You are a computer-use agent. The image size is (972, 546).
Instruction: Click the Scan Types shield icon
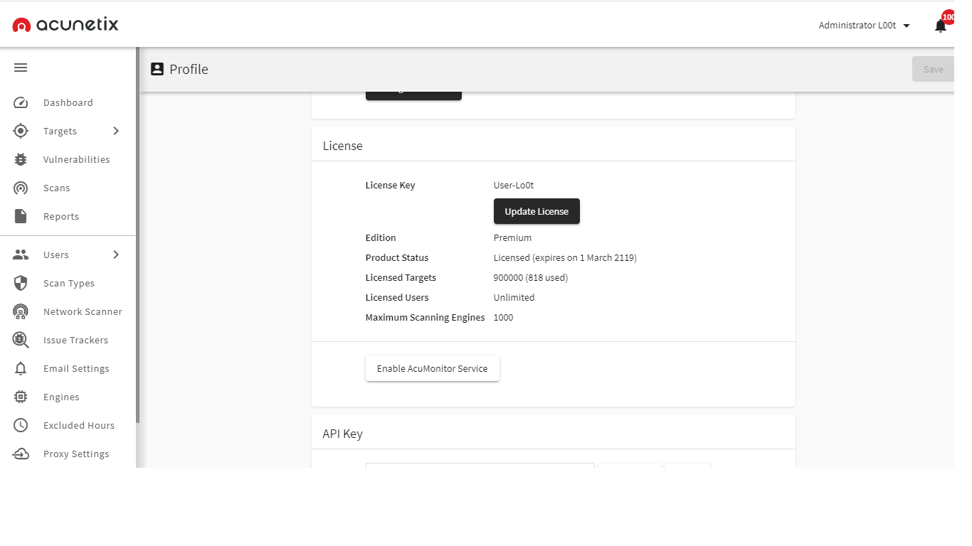click(x=21, y=283)
